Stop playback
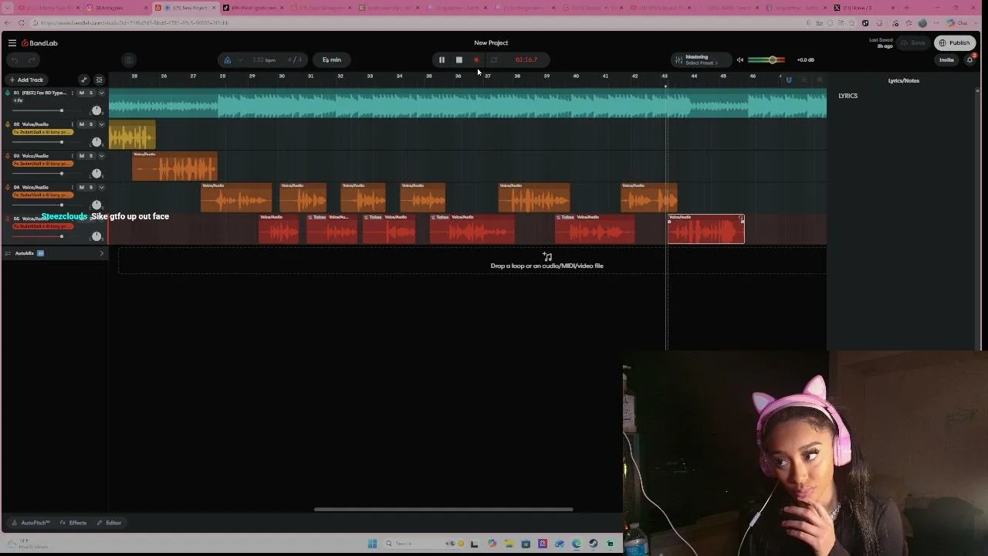This screenshot has width=988, height=556. (458, 59)
